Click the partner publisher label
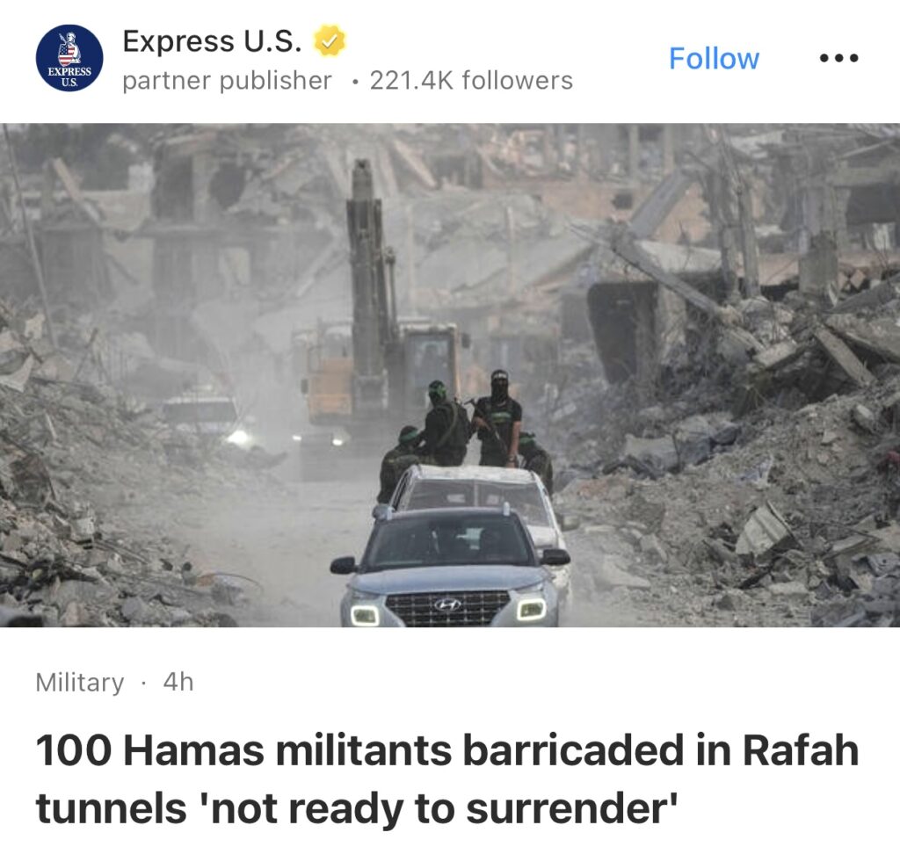The image size is (900, 847). click(x=228, y=81)
